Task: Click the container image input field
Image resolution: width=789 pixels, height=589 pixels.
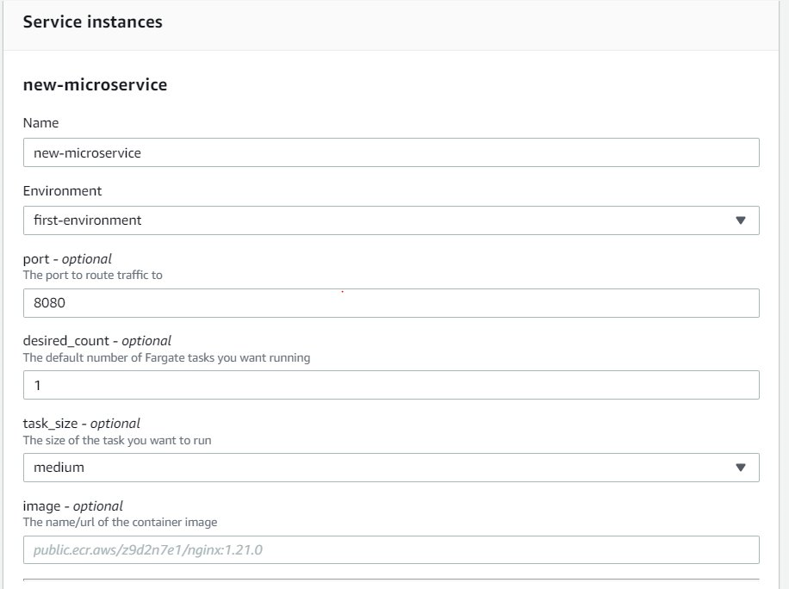Action: [x=391, y=549]
